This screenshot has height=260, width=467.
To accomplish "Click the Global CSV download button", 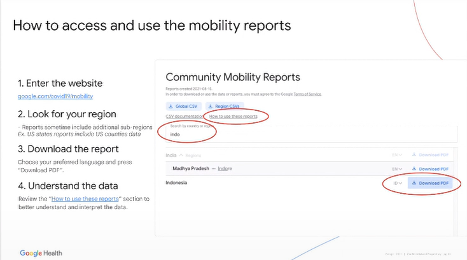I will click(x=183, y=106).
